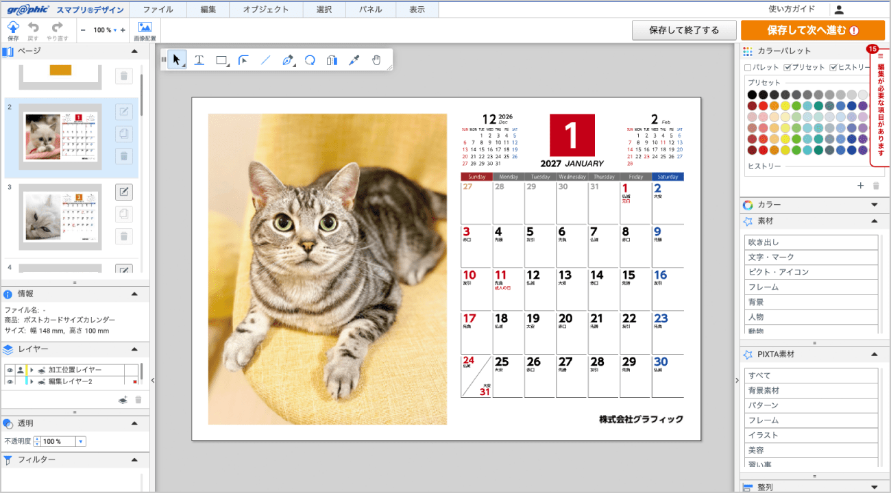Add a color using the plus icon

pyautogui.click(x=861, y=186)
